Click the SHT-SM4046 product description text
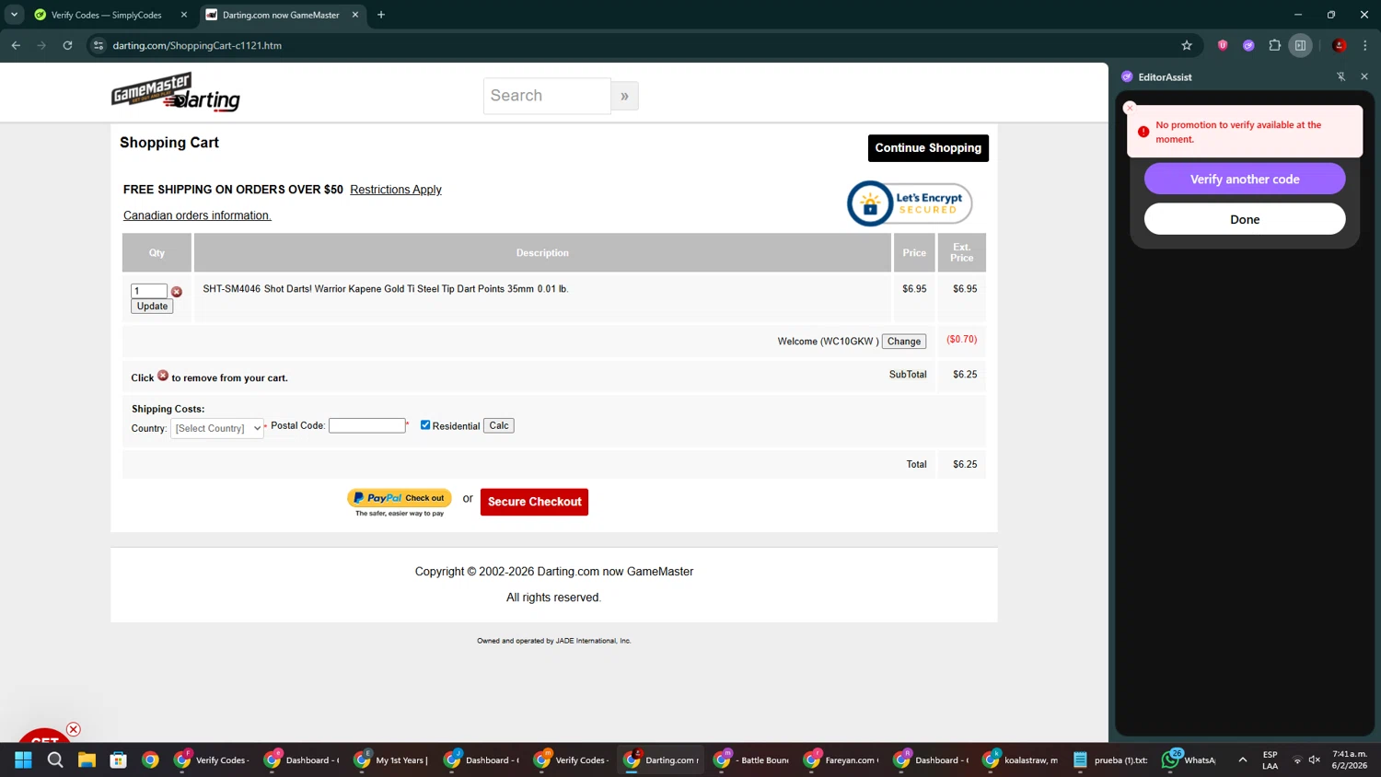This screenshot has width=1381, height=777. point(386,289)
